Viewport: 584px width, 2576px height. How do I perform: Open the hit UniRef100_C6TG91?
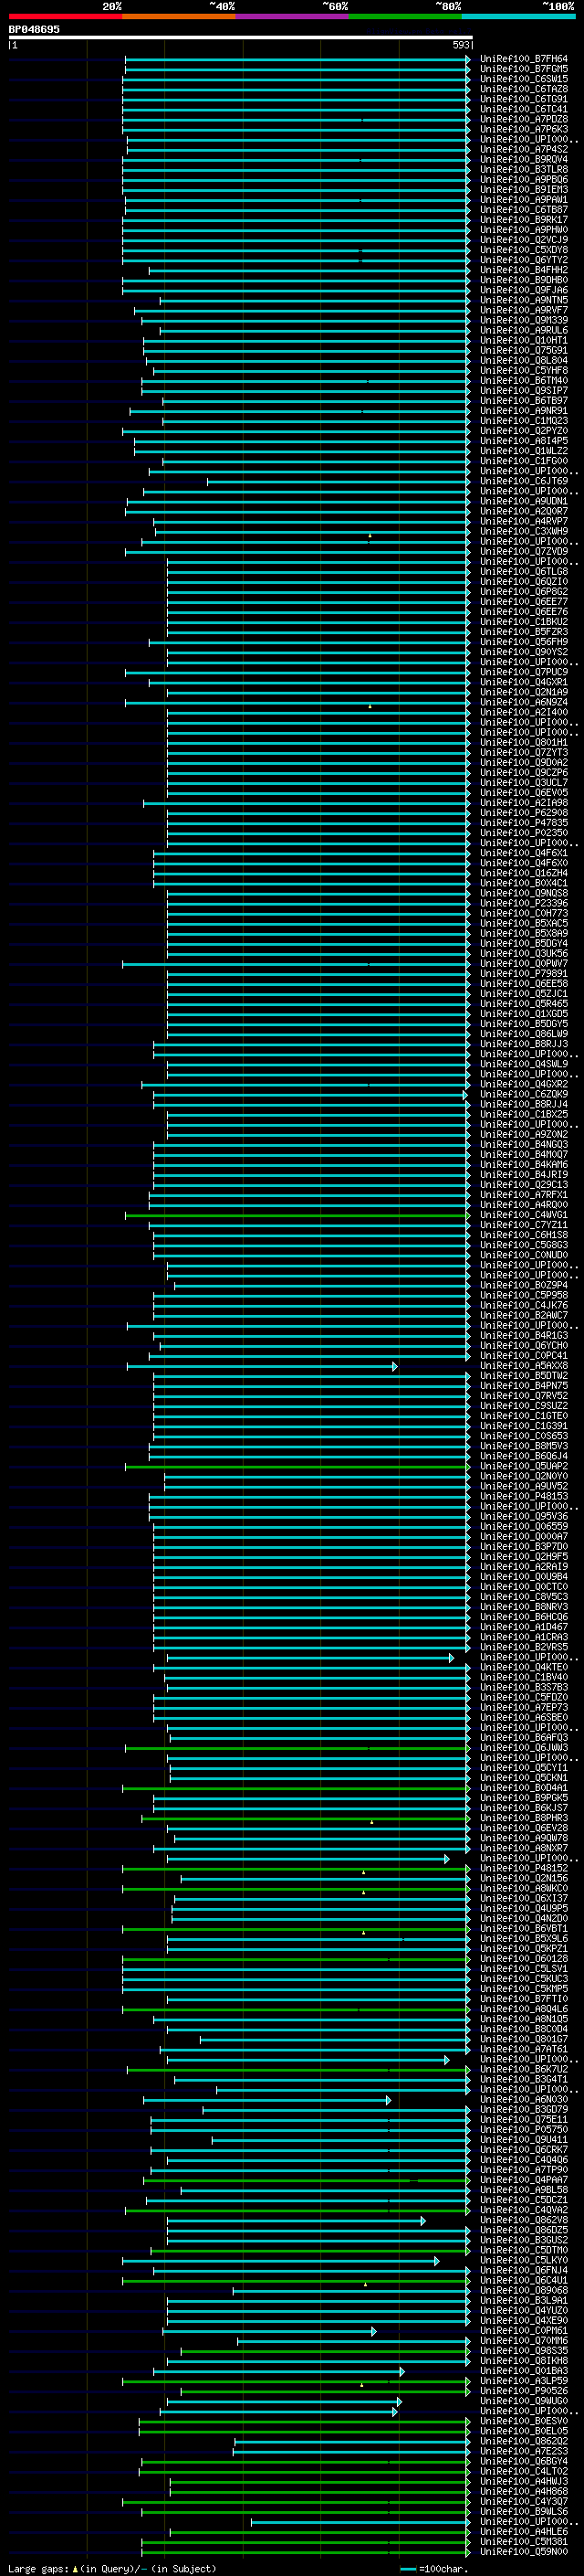coord(524,99)
